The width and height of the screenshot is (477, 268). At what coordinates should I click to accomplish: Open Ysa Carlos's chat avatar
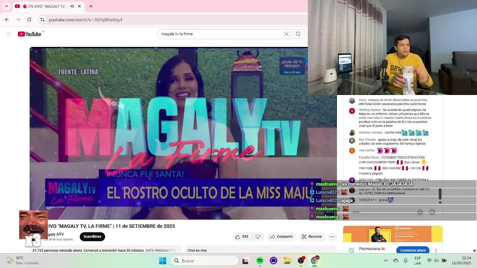[x=352, y=151]
